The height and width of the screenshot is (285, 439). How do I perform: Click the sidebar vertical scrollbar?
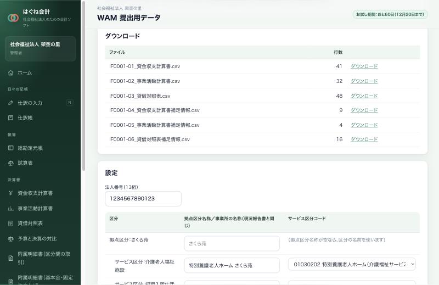83,86
